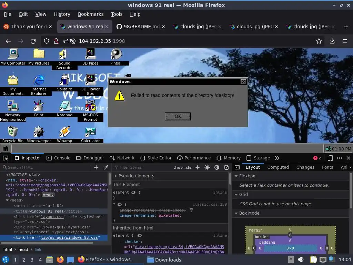The width and height of the screenshot is (353, 265).
Task: Click the Search HTML field
Action: [46, 167]
